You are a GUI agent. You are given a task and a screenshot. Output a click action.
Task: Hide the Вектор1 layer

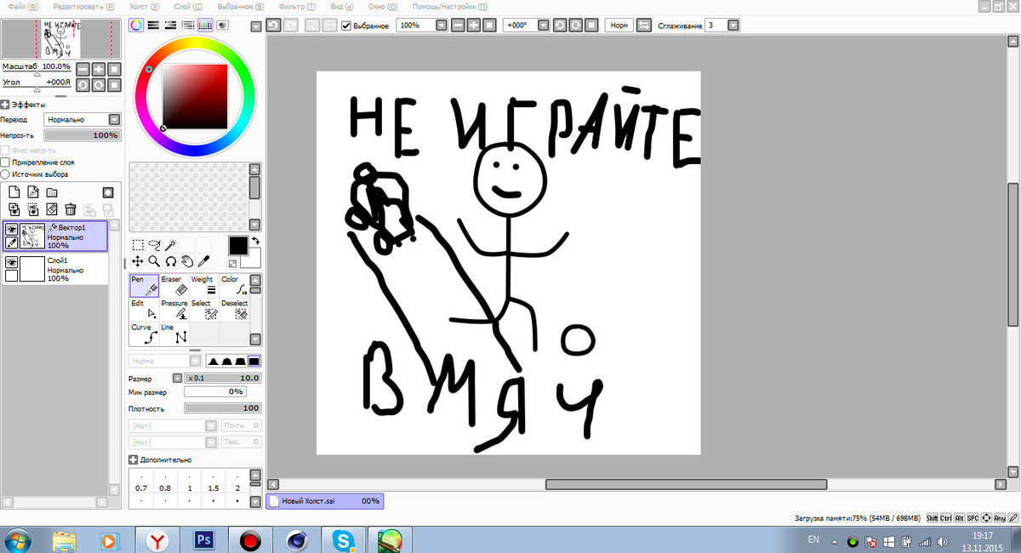click(11, 229)
